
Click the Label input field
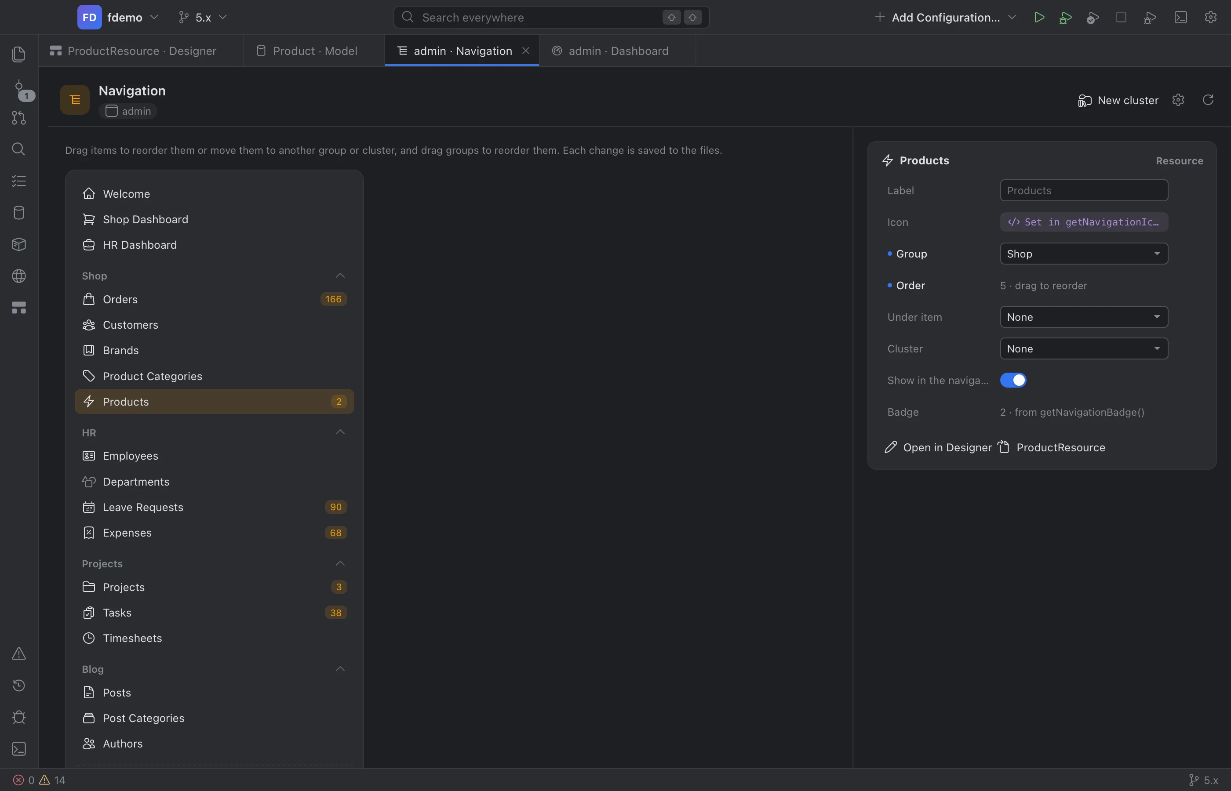pos(1084,191)
